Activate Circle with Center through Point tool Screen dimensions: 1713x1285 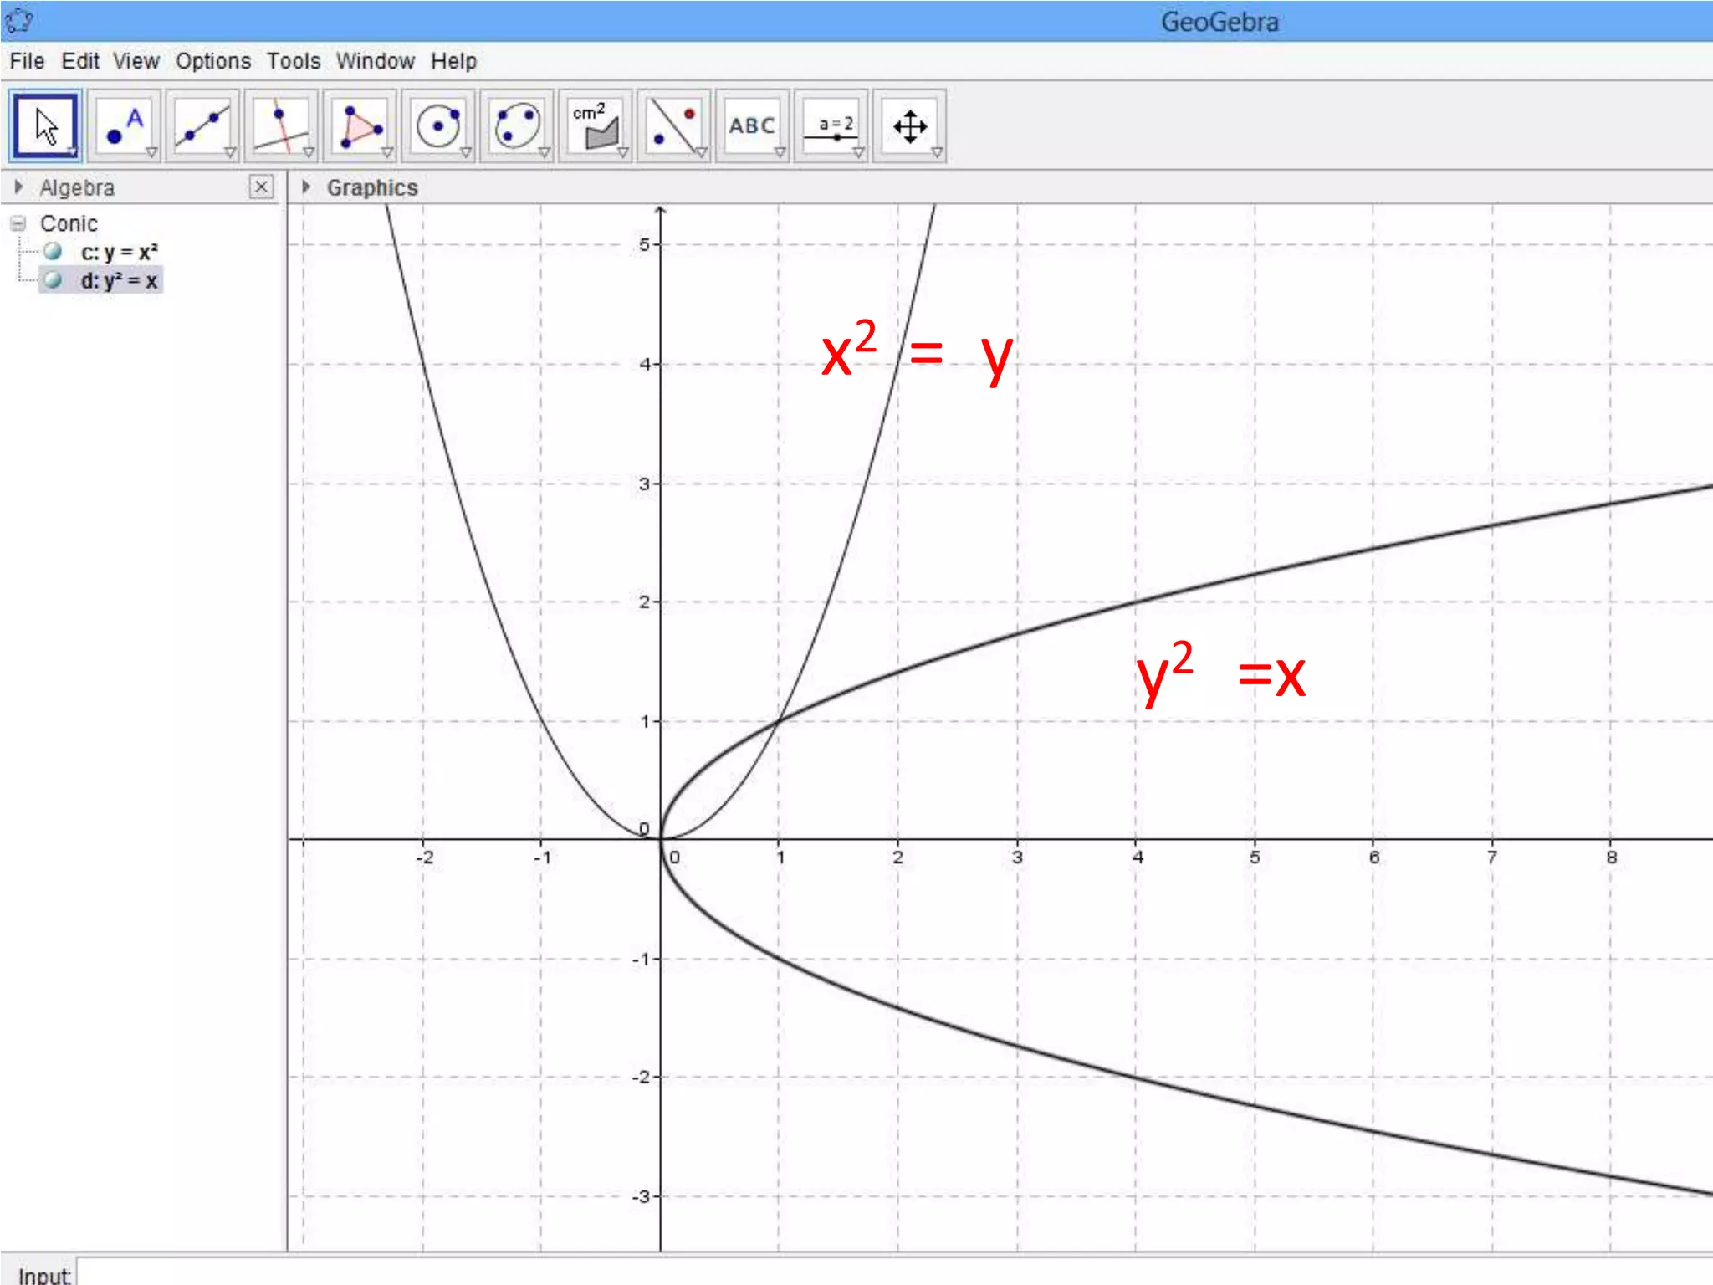point(438,126)
